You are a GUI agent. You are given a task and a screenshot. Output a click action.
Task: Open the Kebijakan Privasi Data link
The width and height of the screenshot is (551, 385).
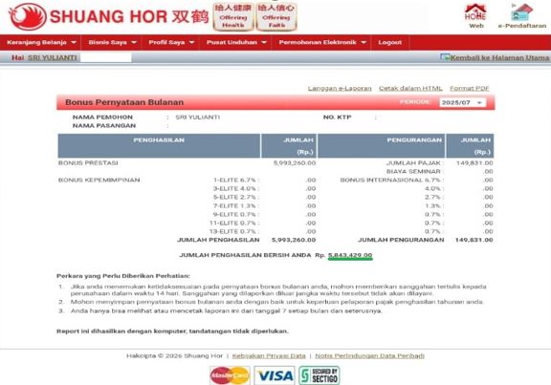click(269, 356)
